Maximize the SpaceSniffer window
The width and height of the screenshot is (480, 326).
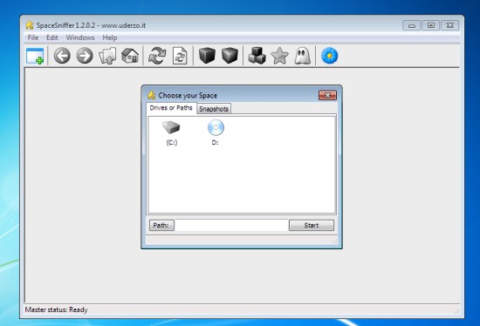431,25
